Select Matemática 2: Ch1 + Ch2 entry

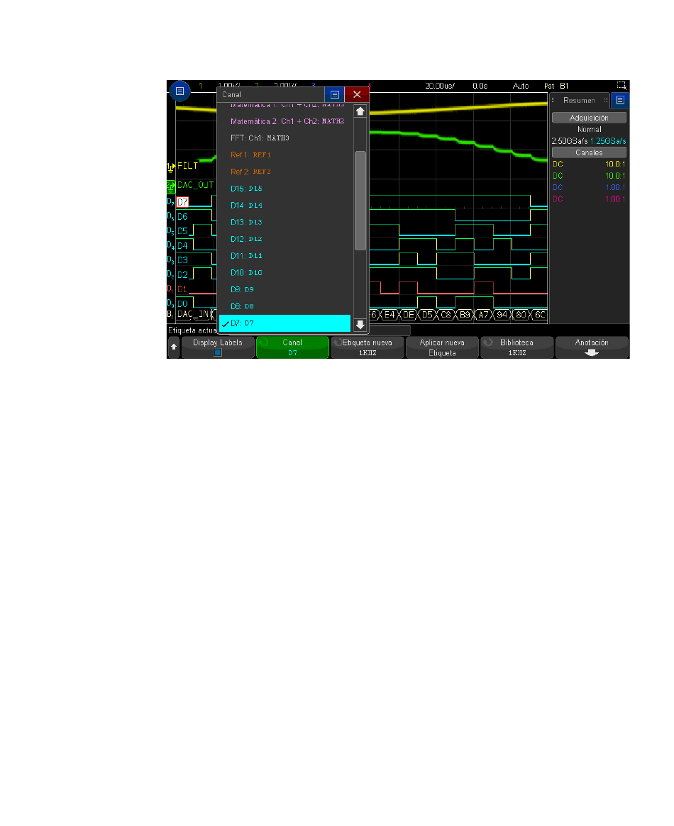(285, 121)
